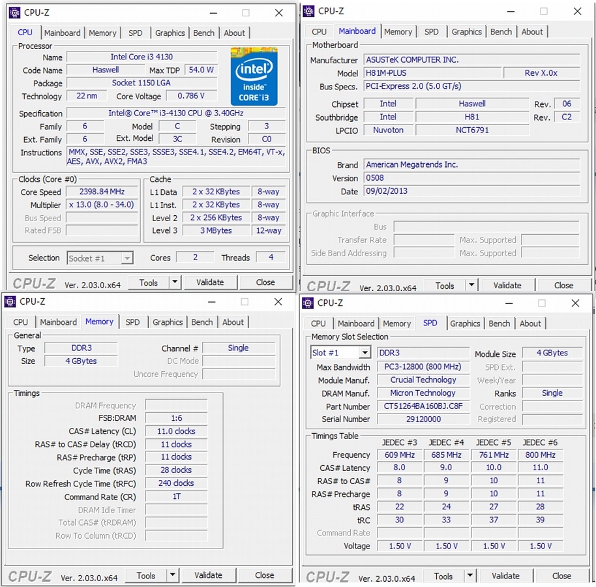The image size is (596, 587).
Task: Click the Command Rate value 1T
Action: (176, 496)
